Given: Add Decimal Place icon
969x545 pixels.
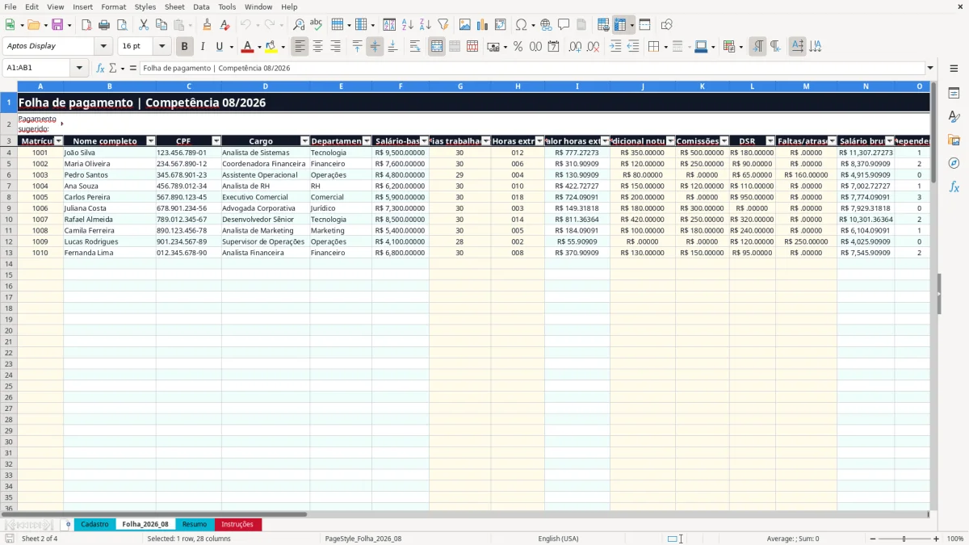Looking at the screenshot, I should (x=576, y=47).
